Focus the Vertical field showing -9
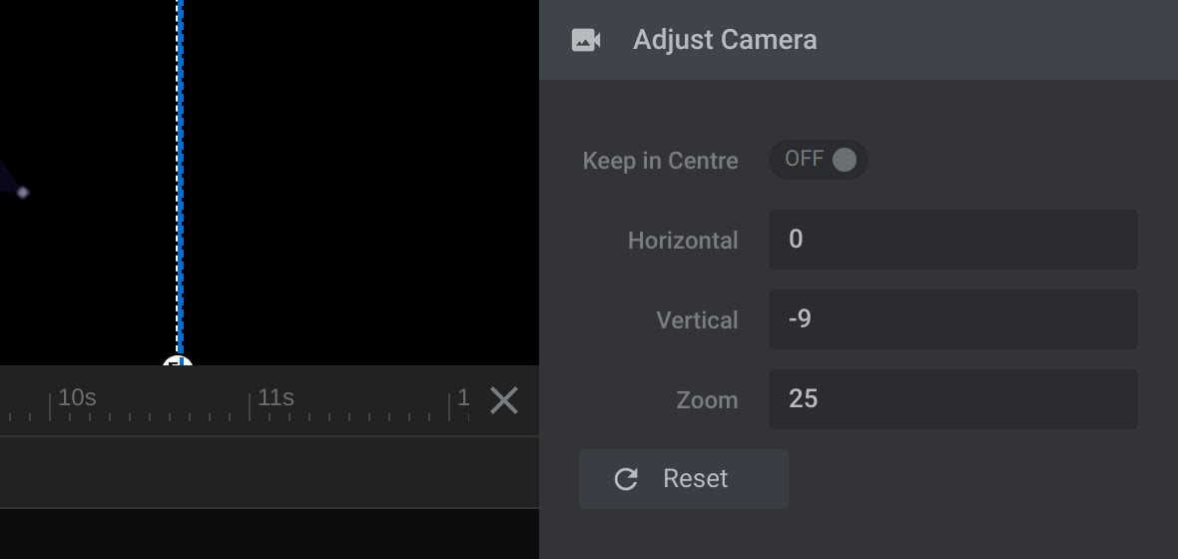Viewport: 1178px width, 559px height. coord(952,319)
